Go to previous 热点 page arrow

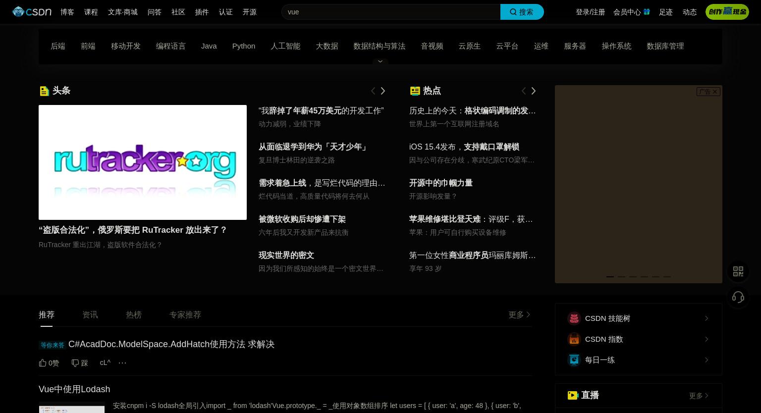[x=524, y=91]
